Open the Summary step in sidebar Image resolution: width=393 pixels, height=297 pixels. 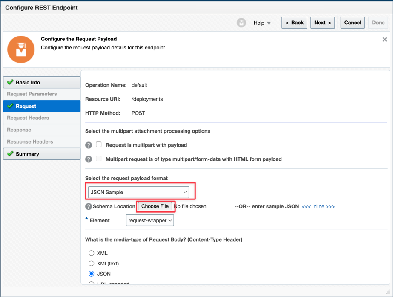point(42,154)
